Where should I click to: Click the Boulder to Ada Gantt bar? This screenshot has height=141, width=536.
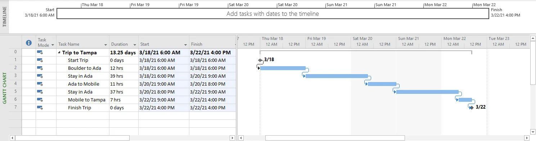pos(283,68)
